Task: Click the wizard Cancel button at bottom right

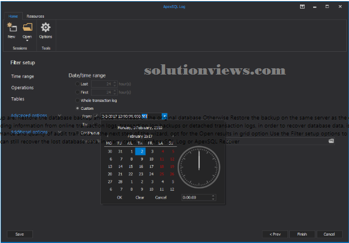Action: (329, 234)
